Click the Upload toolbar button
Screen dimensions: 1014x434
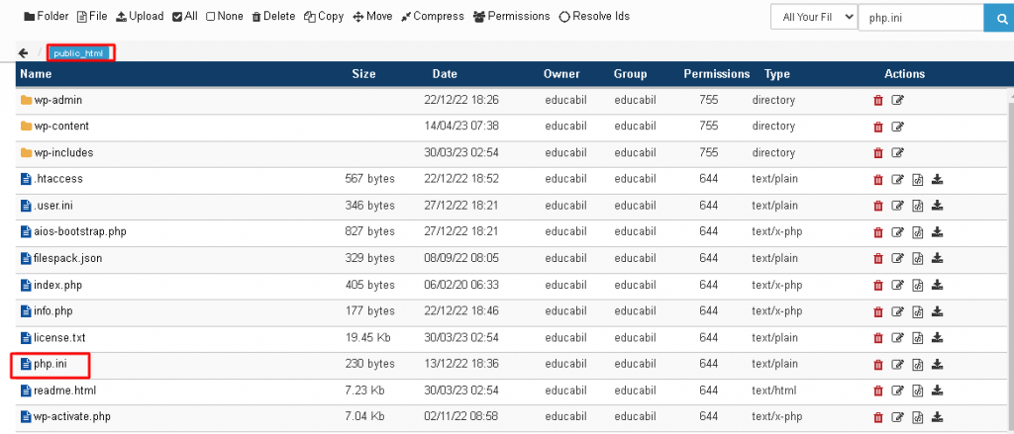point(140,17)
